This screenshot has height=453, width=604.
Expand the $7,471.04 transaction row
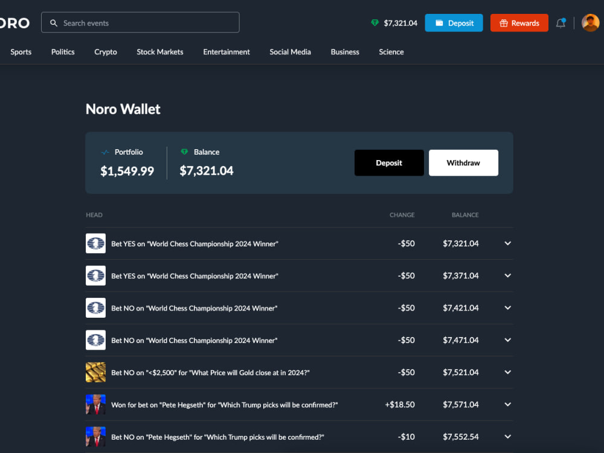click(x=508, y=340)
